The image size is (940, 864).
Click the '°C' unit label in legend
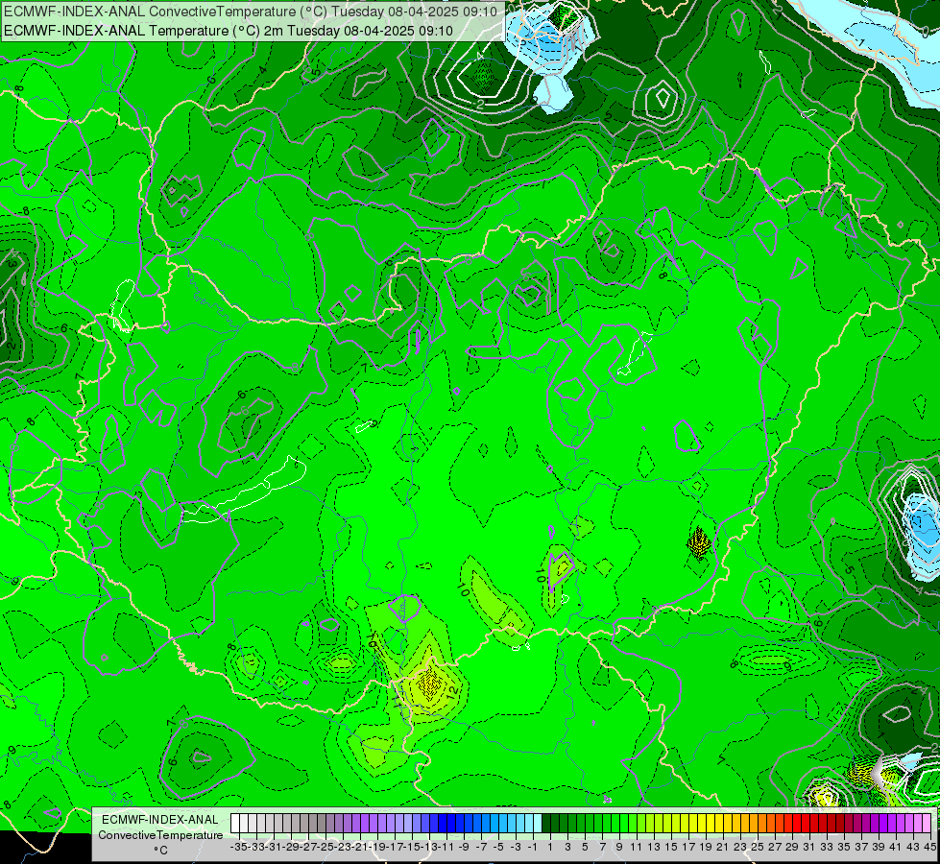160,851
